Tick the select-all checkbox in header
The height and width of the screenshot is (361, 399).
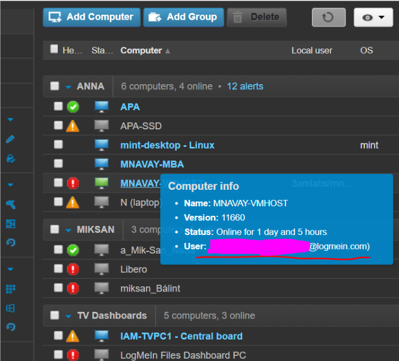(x=54, y=49)
